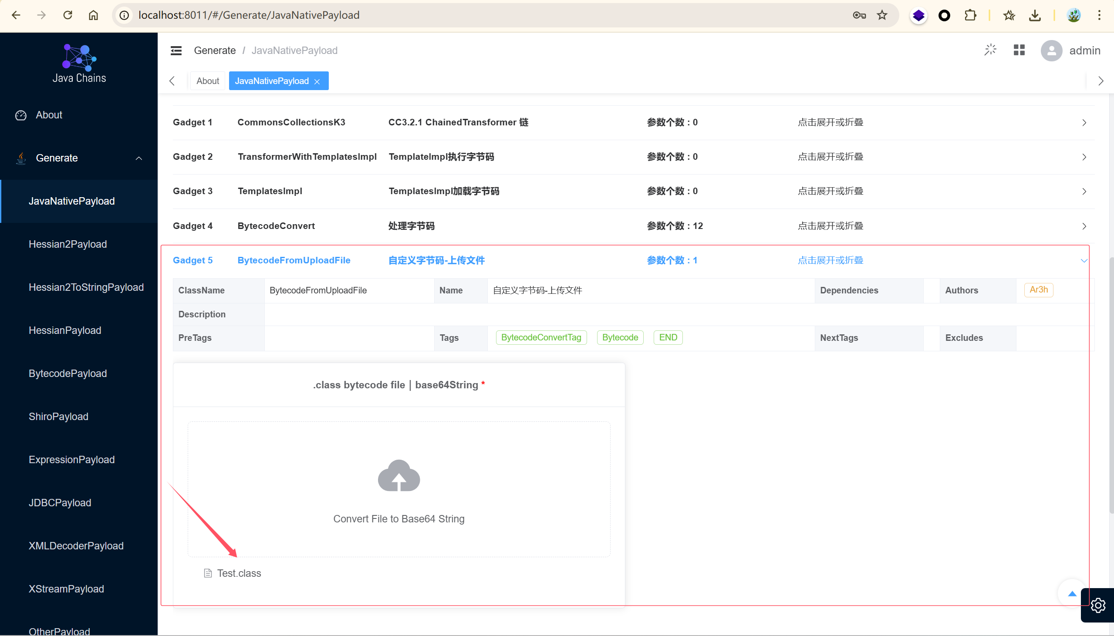Click the admin user avatar icon
The width and height of the screenshot is (1114, 636).
1051,50
